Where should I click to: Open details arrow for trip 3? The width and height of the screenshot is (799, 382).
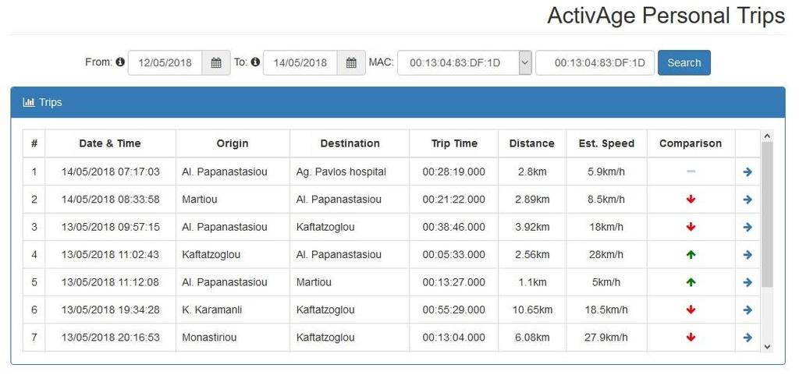(748, 227)
